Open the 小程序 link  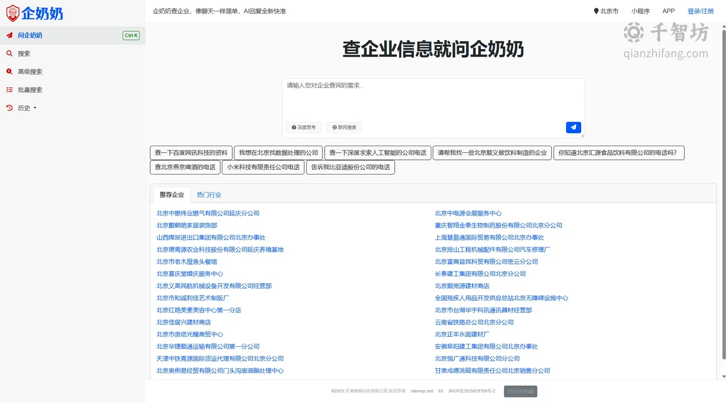tap(640, 11)
